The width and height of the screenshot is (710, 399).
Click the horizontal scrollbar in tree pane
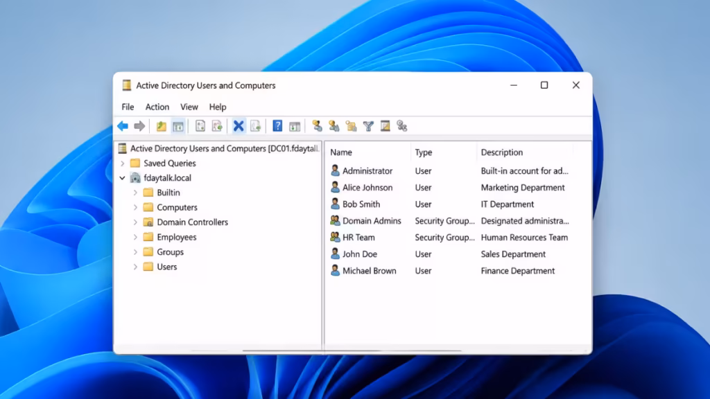click(282, 351)
